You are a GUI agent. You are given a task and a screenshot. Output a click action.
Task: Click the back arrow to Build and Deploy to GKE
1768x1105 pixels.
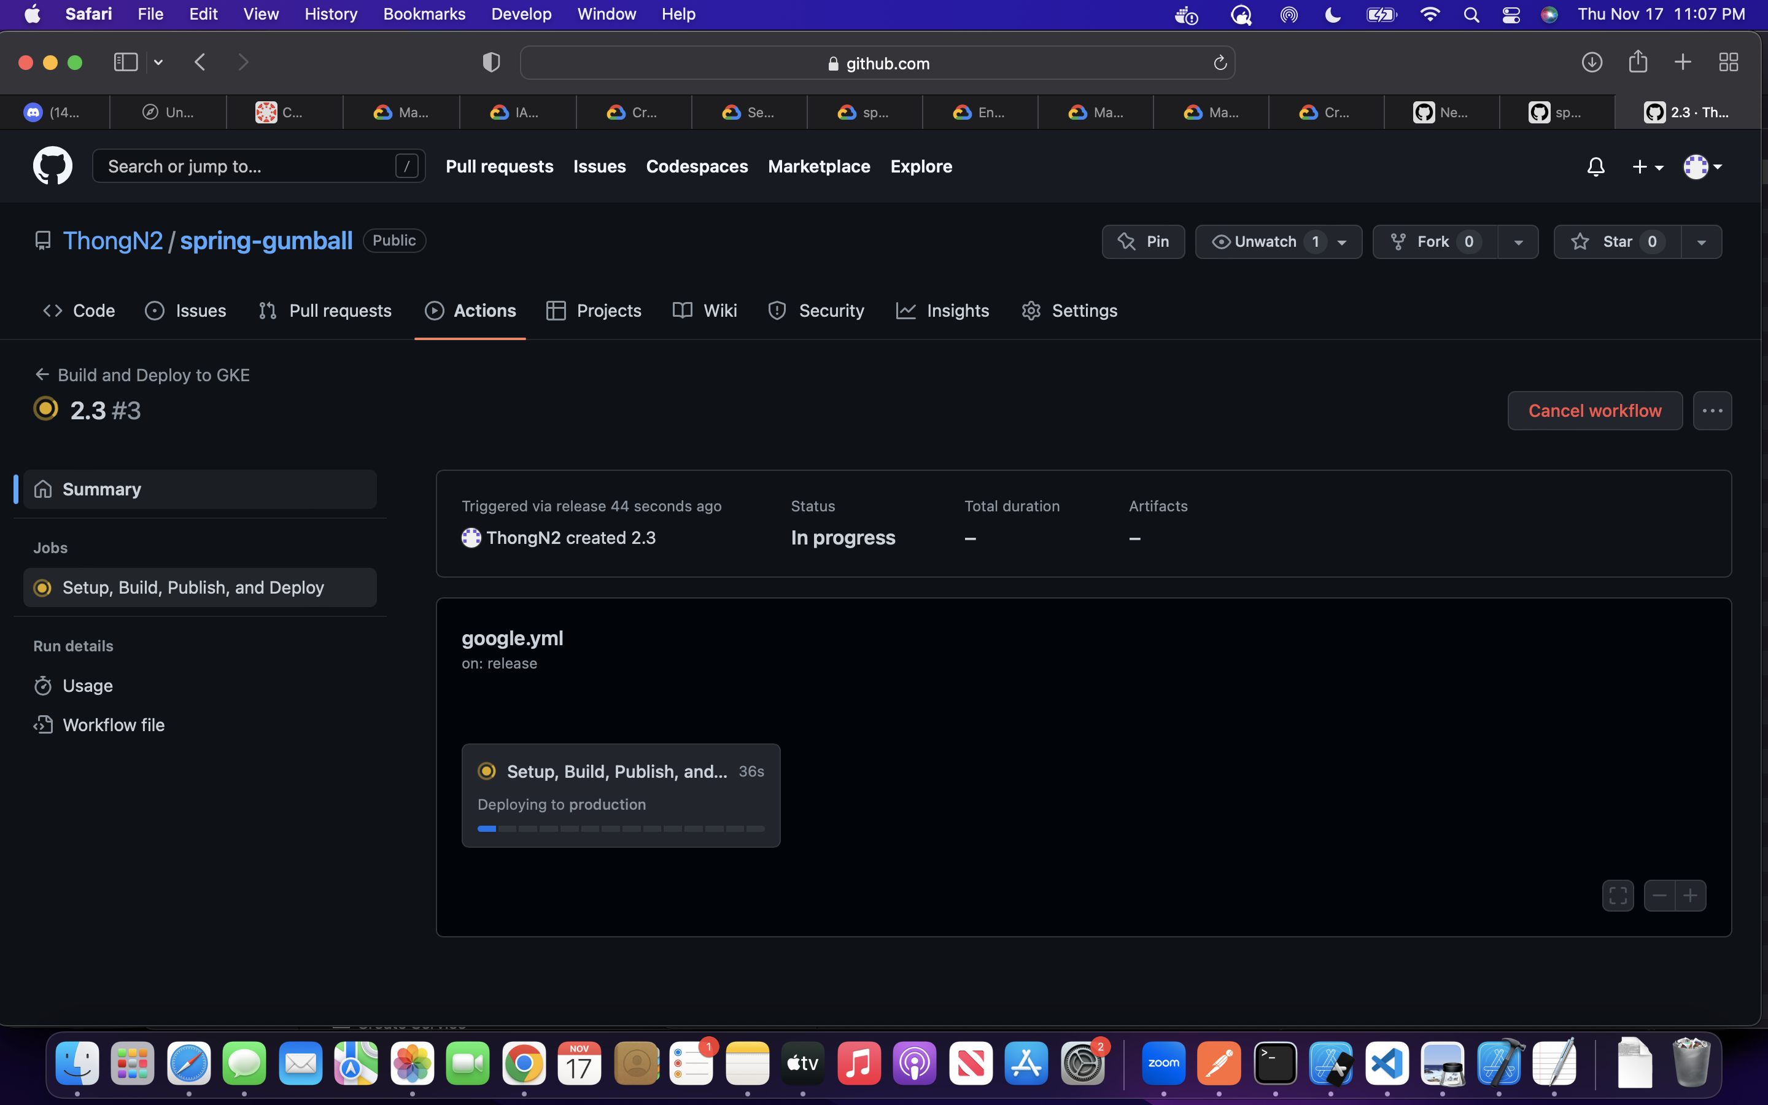[x=42, y=375]
